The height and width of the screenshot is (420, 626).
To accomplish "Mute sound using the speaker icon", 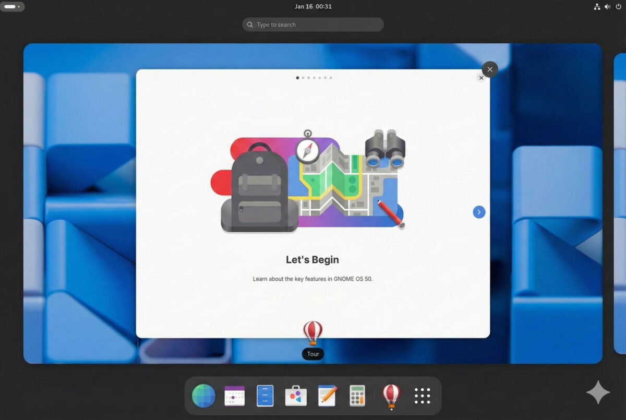I will click(x=607, y=7).
